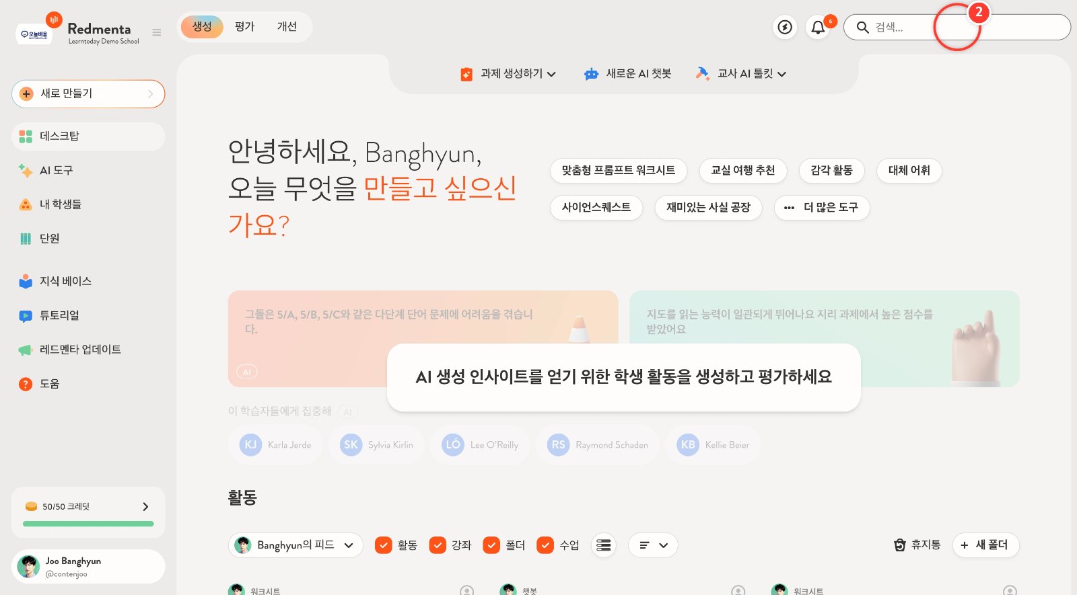Open 레드멘타 업데이트 megaphone icon
Image resolution: width=1077 pixels, height=595 pixels.
26,350
